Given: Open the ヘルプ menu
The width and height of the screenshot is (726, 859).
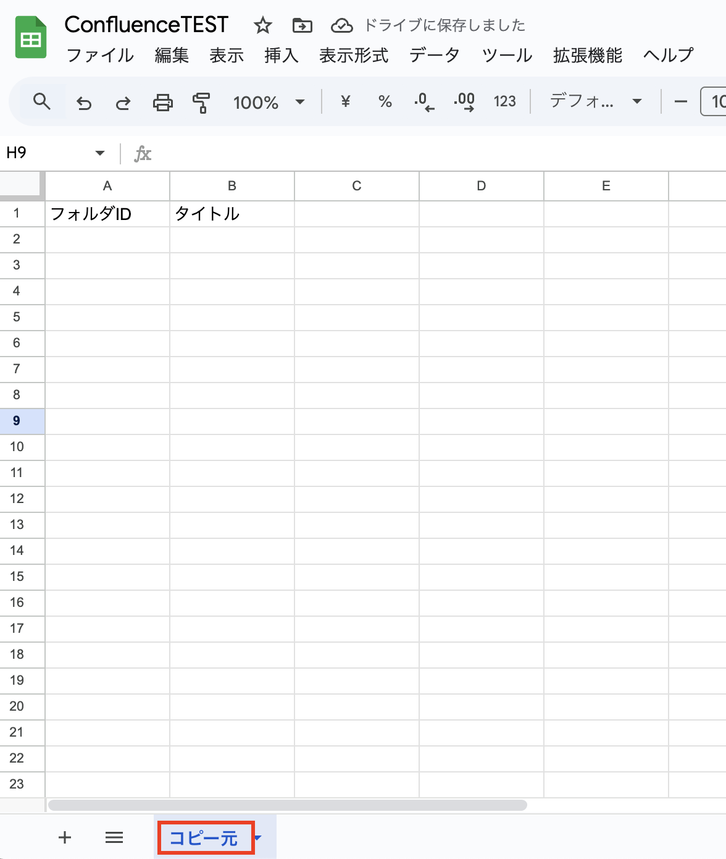Looking at the screenshot, I should tap(668, 56).
